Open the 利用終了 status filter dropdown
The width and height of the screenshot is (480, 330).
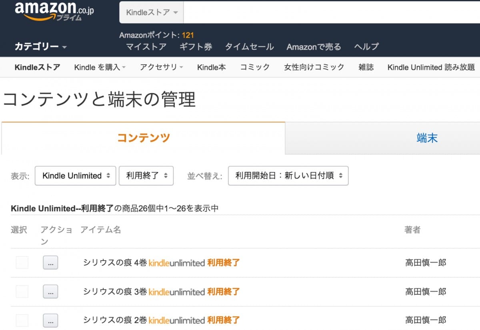(146, 176)
